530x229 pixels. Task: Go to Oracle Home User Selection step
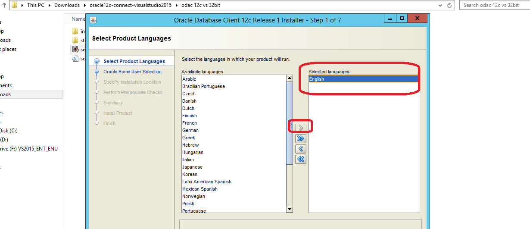click(132, 72)
